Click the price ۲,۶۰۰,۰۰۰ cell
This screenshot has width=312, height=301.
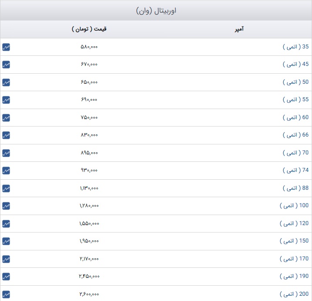(89, 294)
